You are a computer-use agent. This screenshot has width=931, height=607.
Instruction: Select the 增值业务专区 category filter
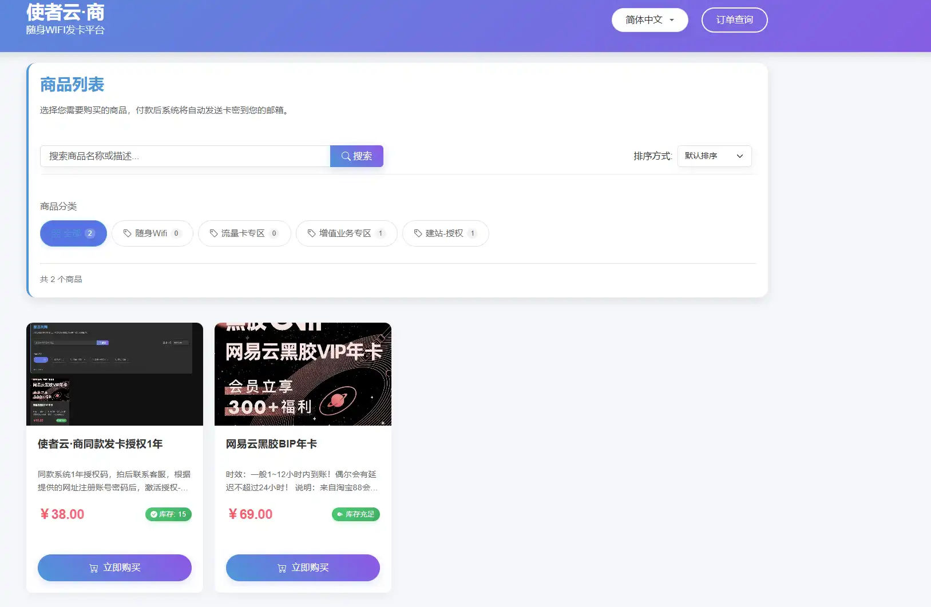346,233
